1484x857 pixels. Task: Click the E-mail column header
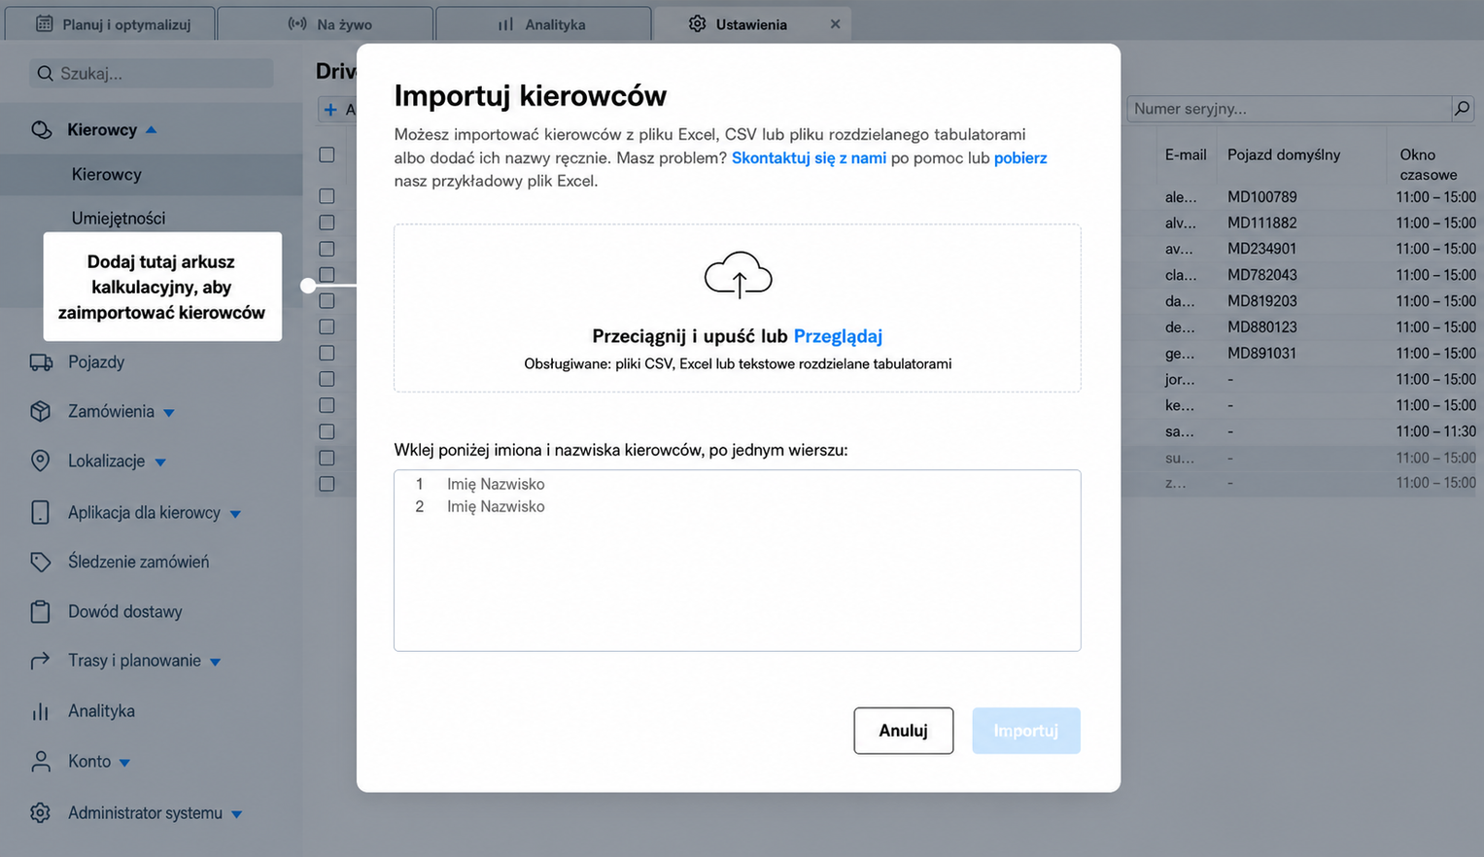pos(1186,154)
